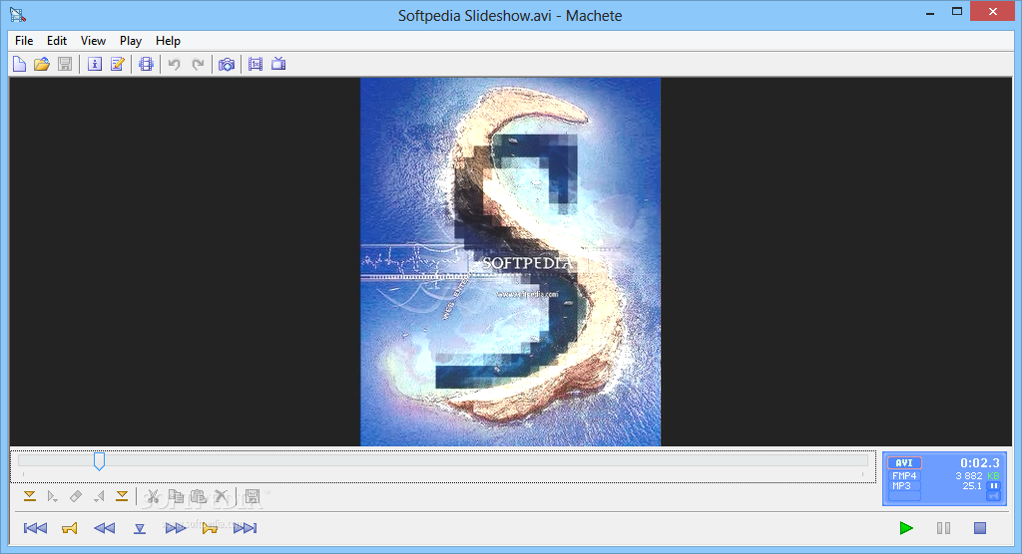Toggle the small pause indicator in info panel
The height and width of the screenshot is (554, 1022).
[994, 485]
